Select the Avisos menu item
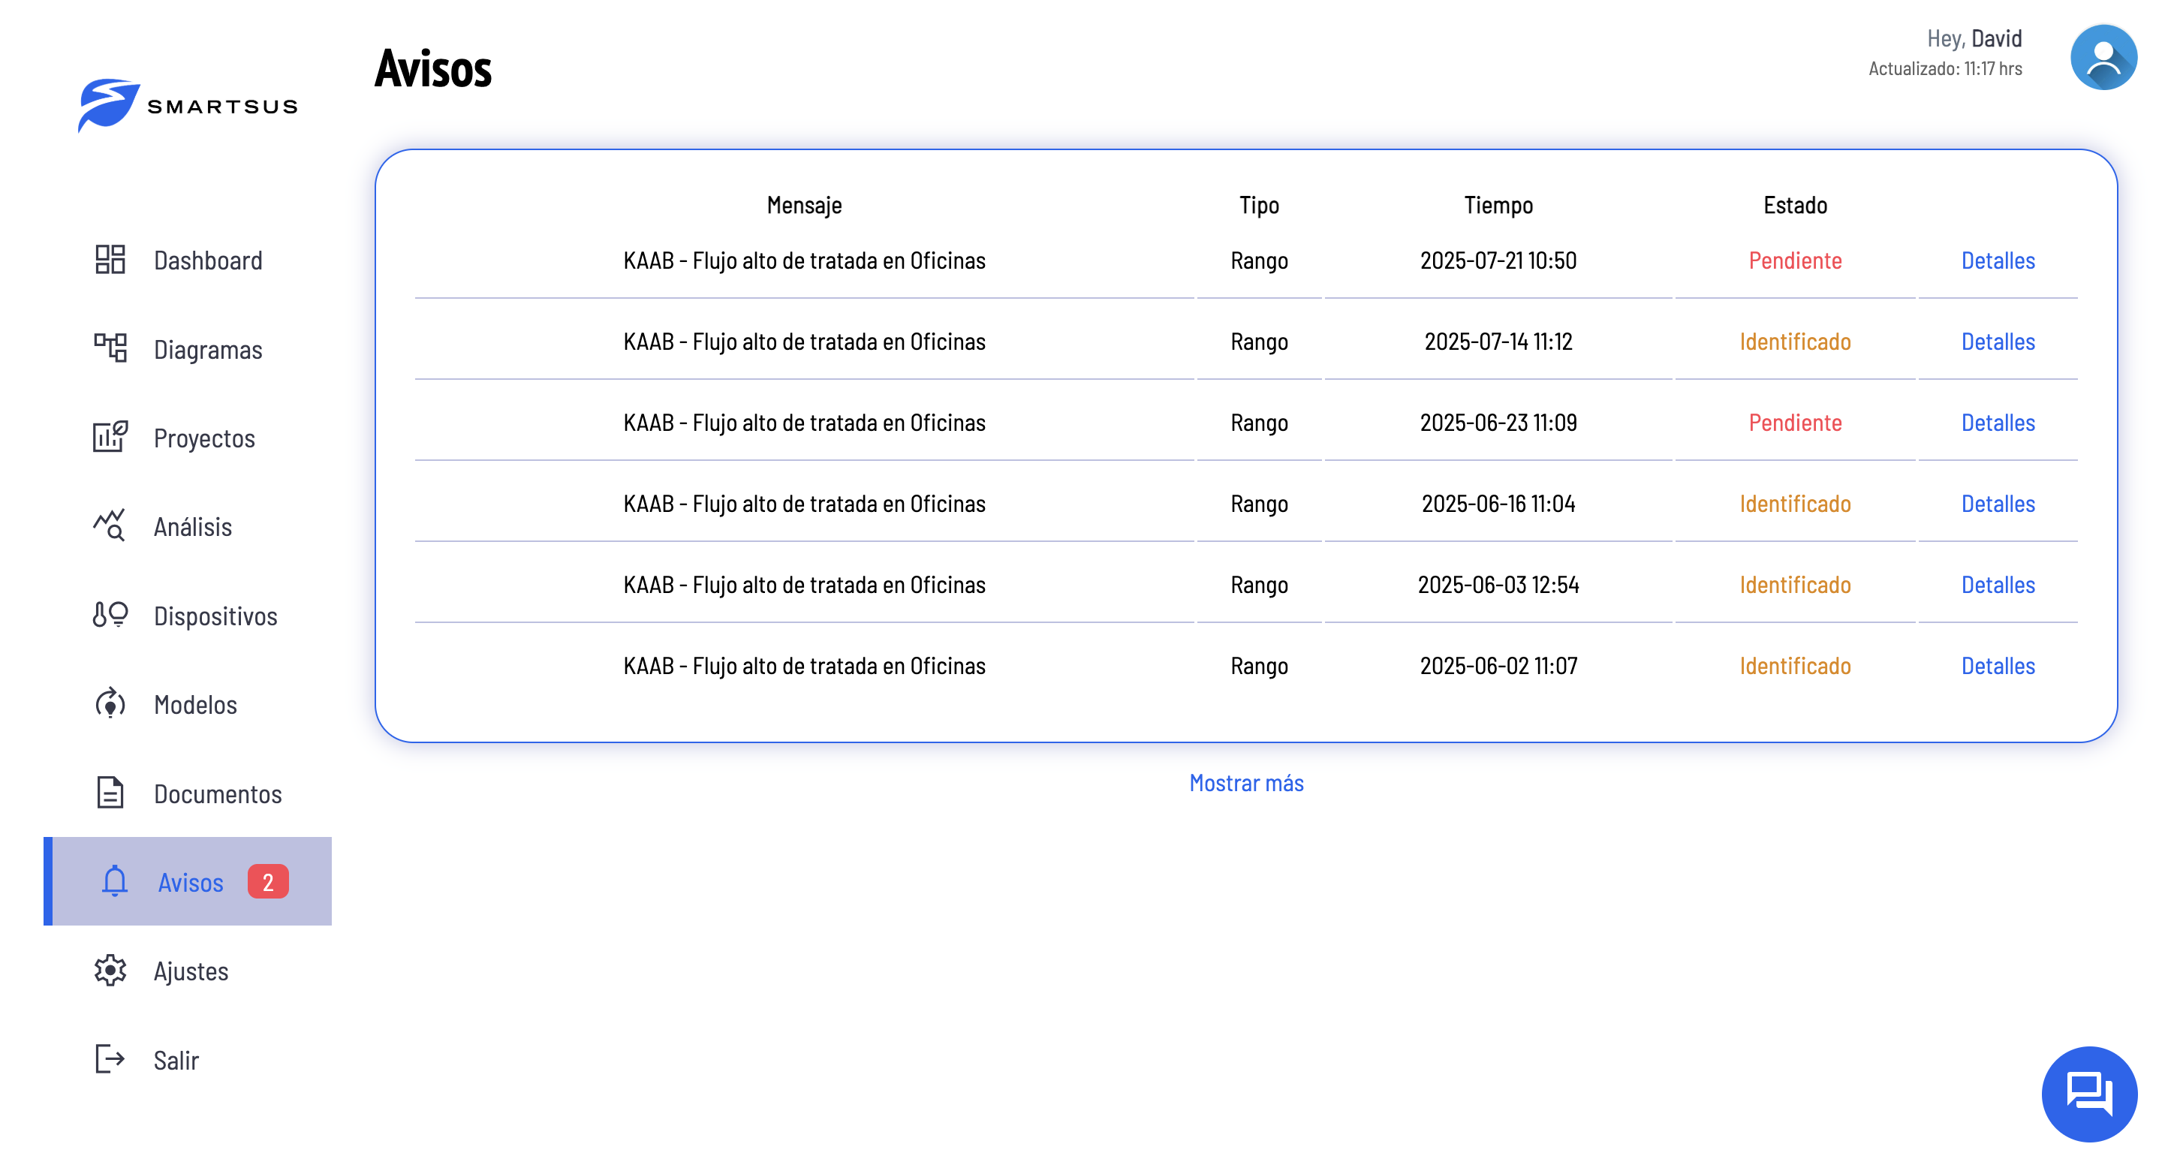This screenshot has height=1165, width=2162. point(191,883)
